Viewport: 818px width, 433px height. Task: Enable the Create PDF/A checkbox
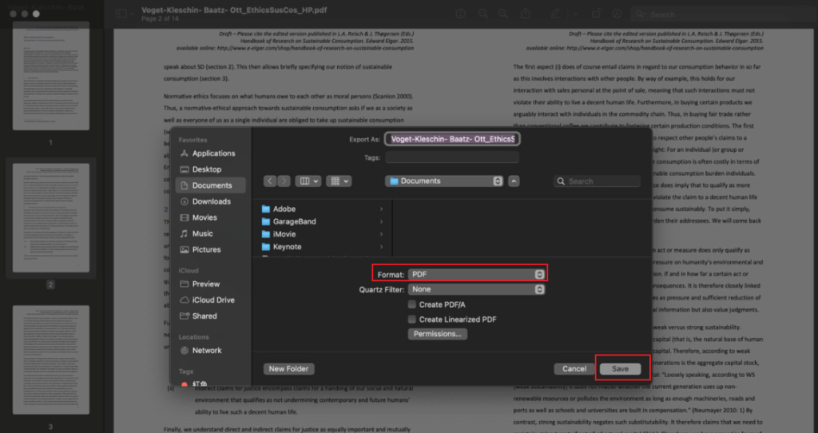tap(412, 304)
